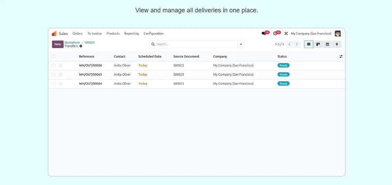392x185 pixels.
Task: Switch to Kanban view
Action: (x=318, y=44)
